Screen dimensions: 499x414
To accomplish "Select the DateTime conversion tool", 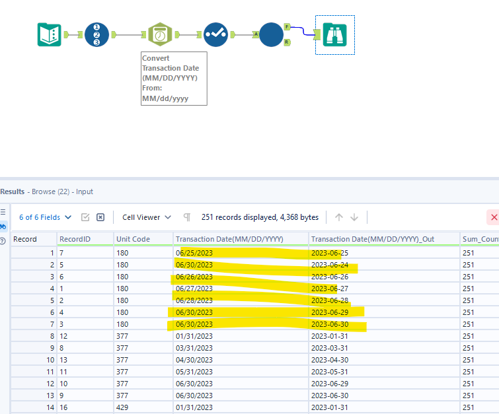I will [x=160, y=34].
